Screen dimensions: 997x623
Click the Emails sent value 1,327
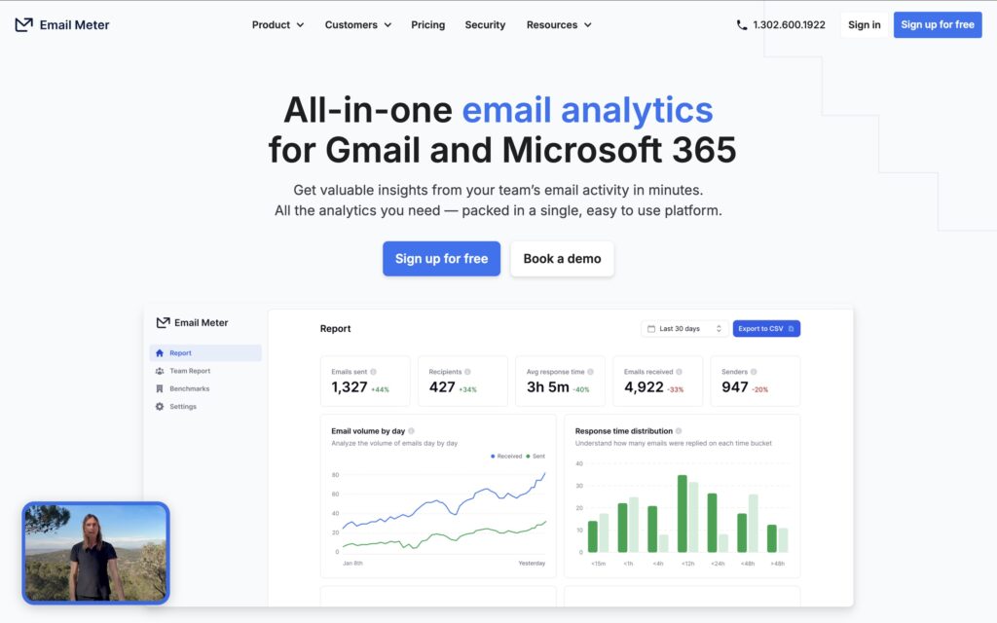[x=350, y=387]
